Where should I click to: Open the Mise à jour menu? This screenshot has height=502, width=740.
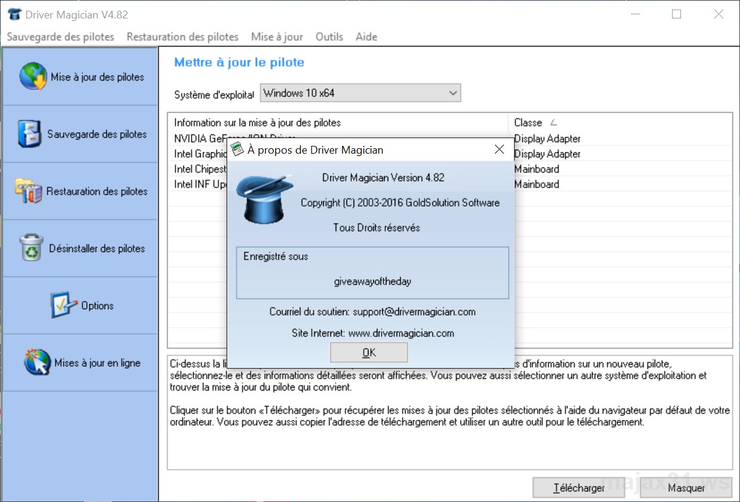pyautogui.click(x=277, y=37)
